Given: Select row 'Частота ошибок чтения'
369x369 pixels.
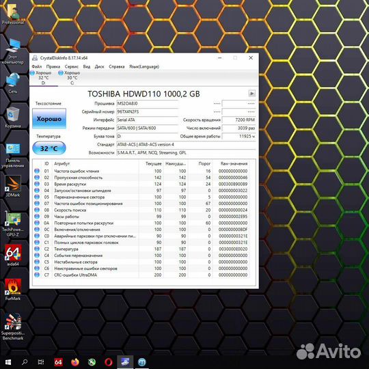Looking at the screenshot, I should [141, 171].
